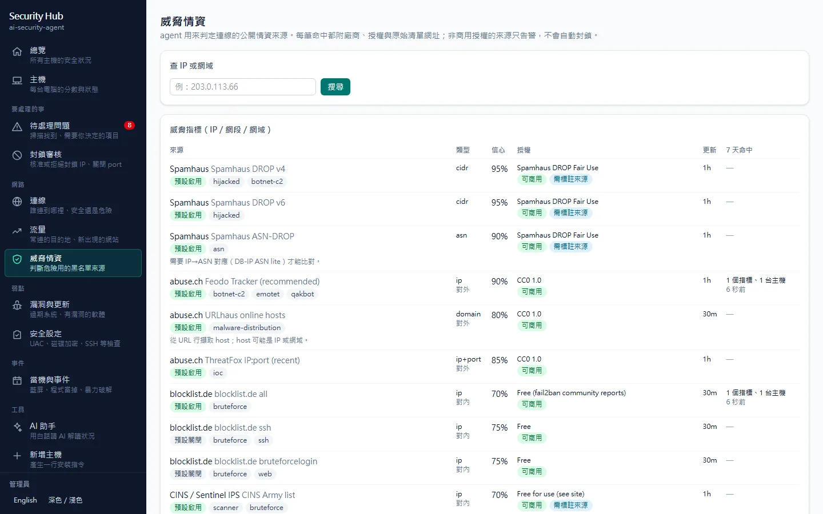Focus the 查 IP 或網域 search field

coord(243,87)
